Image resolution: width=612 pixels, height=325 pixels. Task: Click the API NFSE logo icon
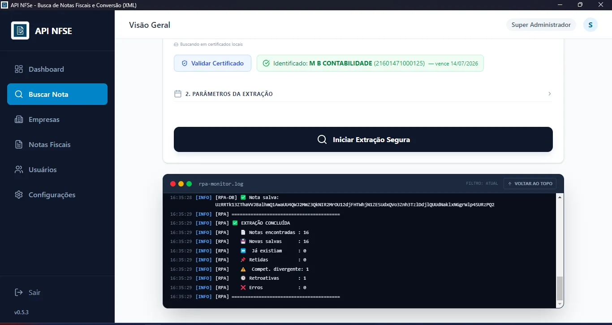[20, 30]
